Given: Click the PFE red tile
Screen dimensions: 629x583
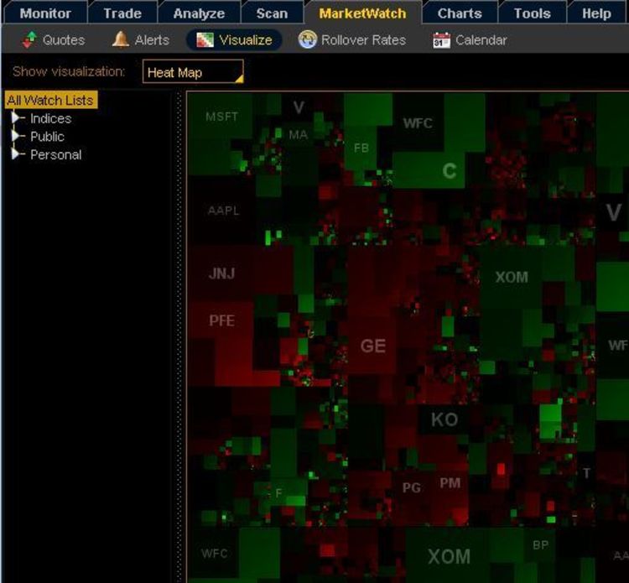Looking at the screenshot, I should [221, 320].
